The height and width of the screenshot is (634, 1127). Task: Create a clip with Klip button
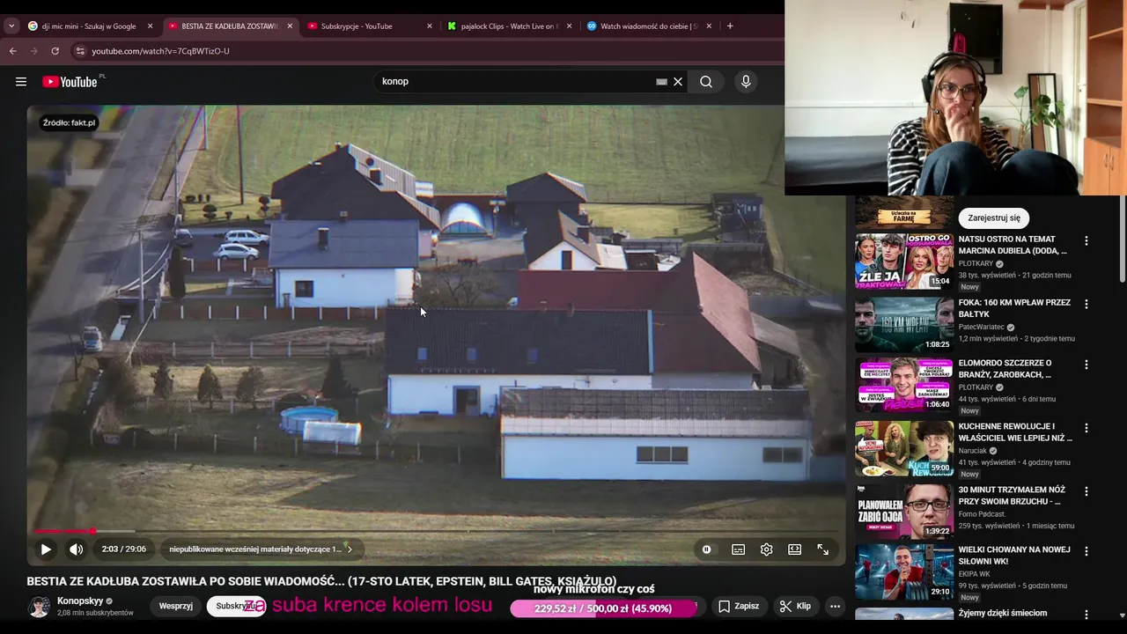(x=795, y=607)
